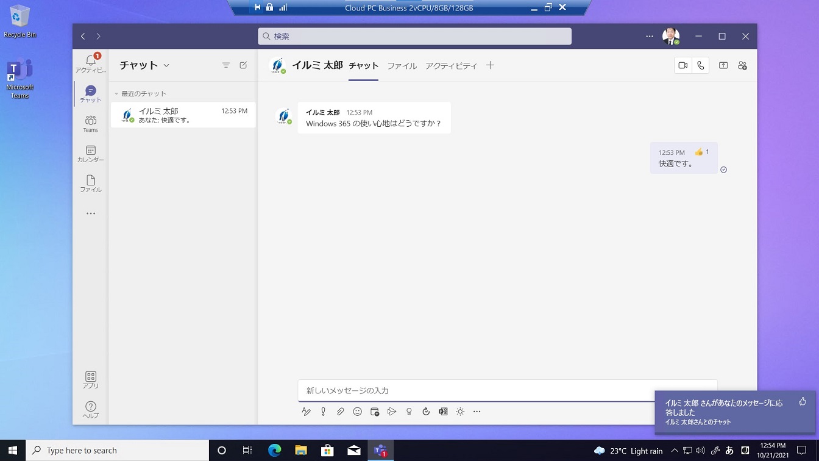Click the Approvals loop icon in compose toolbar
The image size is (819, 461).
(426, 412)
